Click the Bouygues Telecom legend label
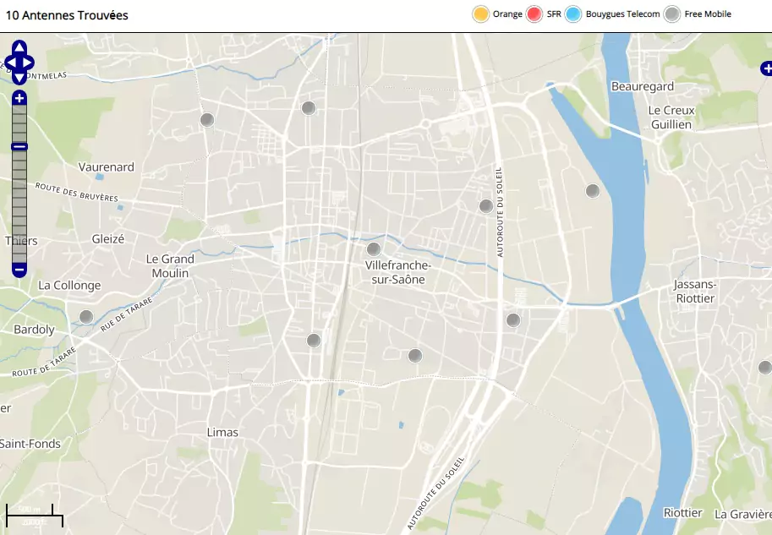772x535 pixels. (x=622, y=14)
